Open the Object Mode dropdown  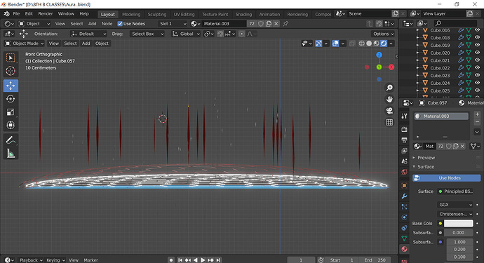pos(24,43)
